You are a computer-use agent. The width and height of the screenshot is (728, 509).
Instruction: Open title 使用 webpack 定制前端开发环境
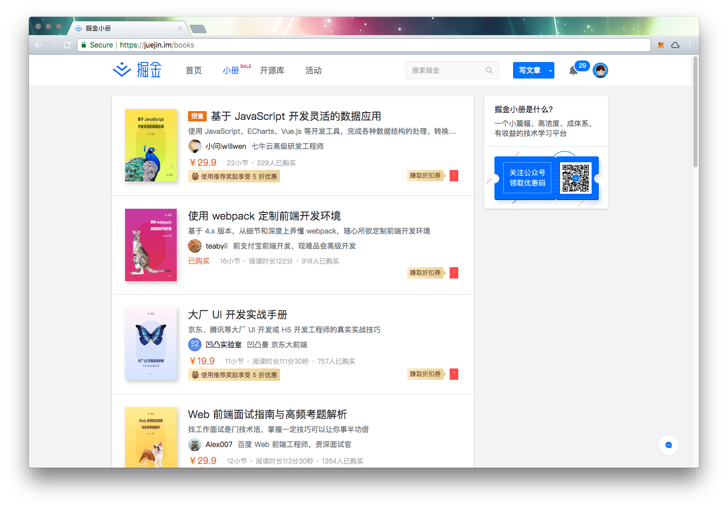[265, 216]
